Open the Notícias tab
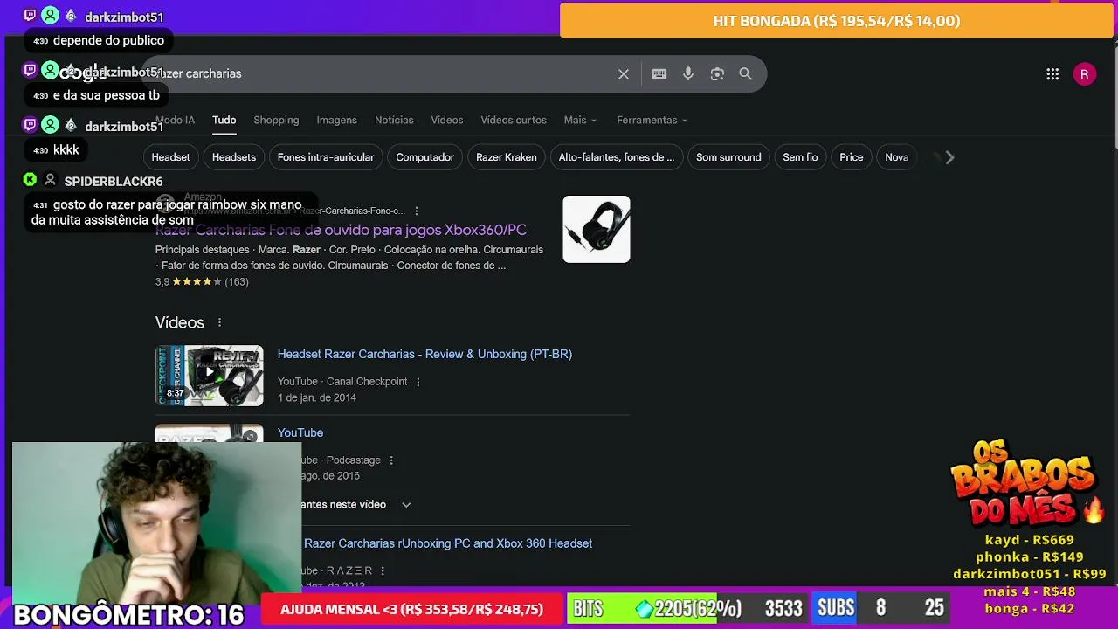 [x=394, y=120]
